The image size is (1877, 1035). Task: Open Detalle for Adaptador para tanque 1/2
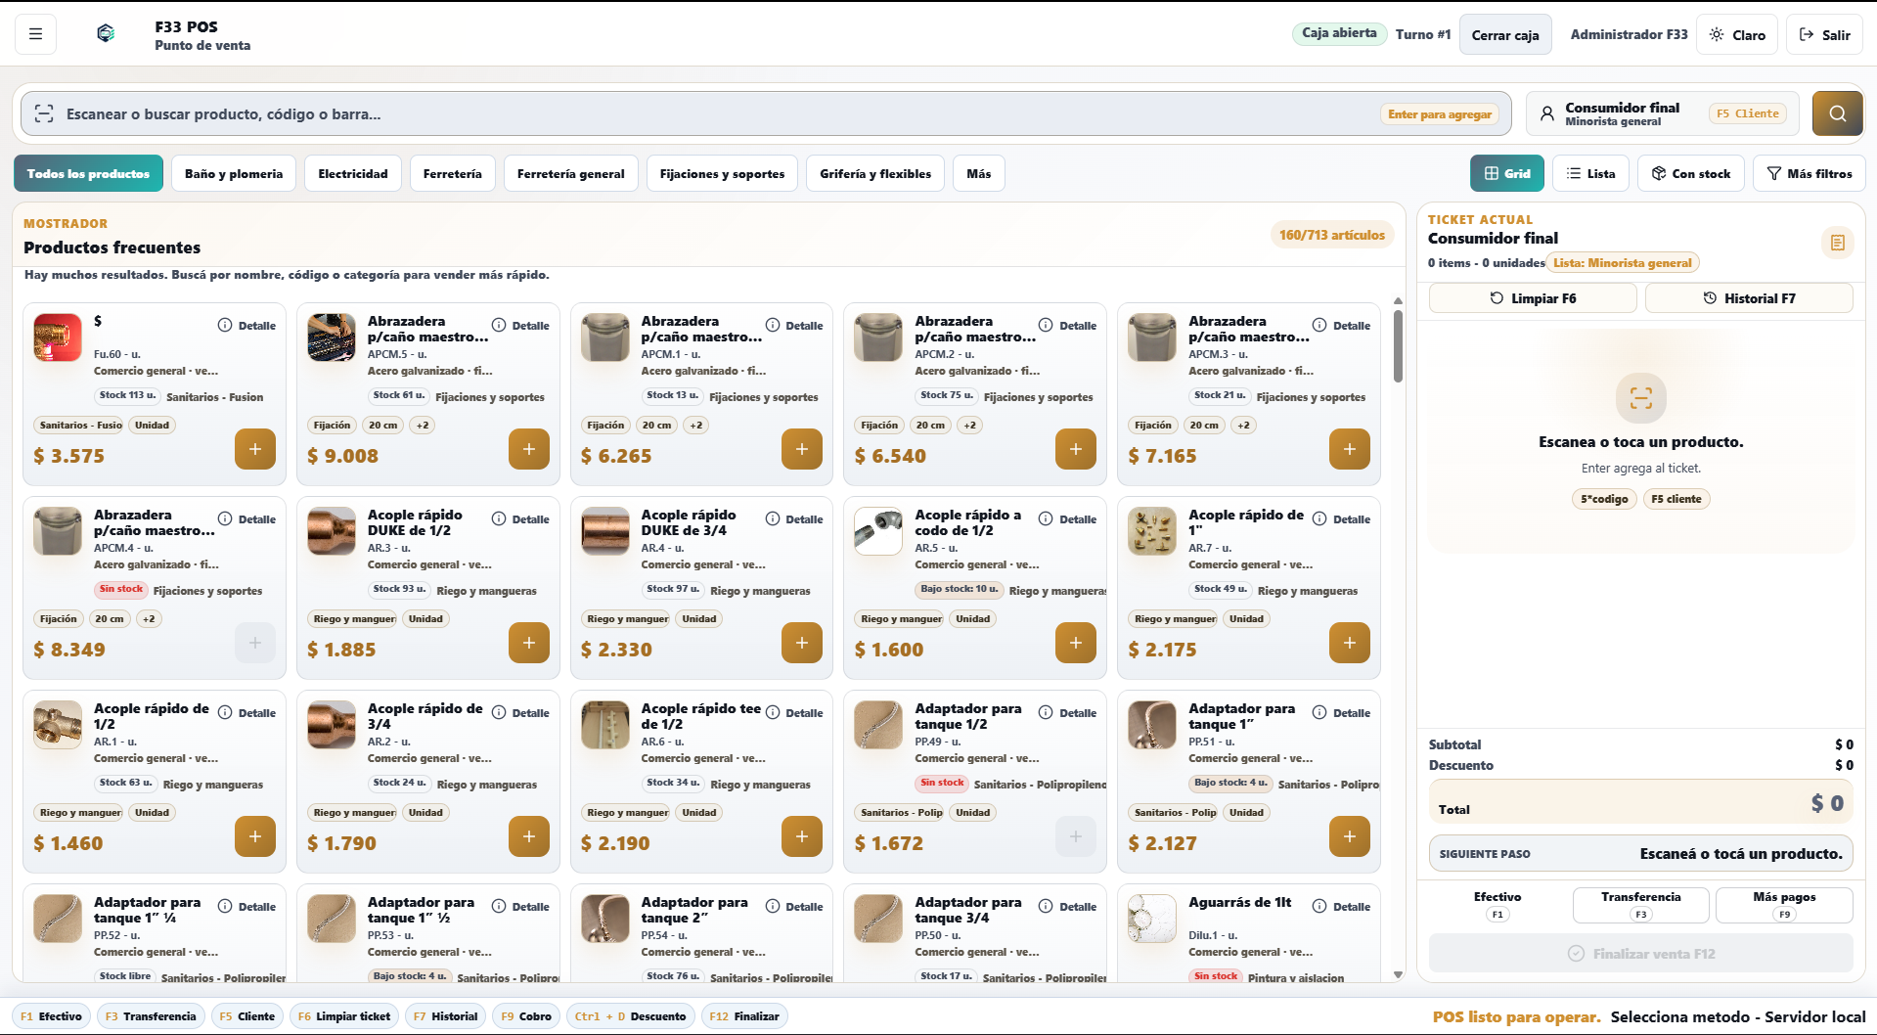(x=1068, y=713)
